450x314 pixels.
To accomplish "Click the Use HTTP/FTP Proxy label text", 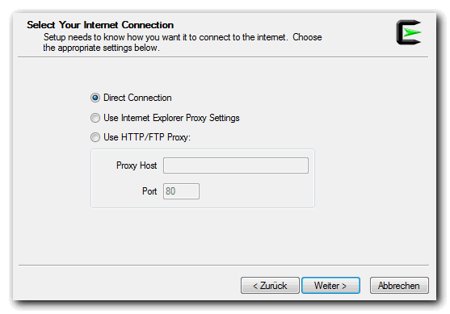I will pyautogui.click(x=147, y=137).
